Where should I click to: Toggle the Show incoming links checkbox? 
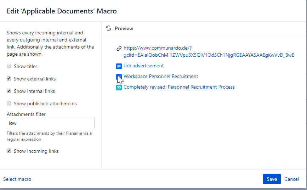click(x=9, y=151)
